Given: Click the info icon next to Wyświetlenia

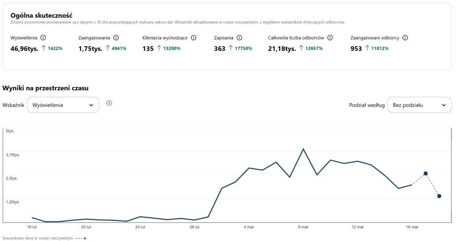Looking at the screenshot, I should (43, 38).
